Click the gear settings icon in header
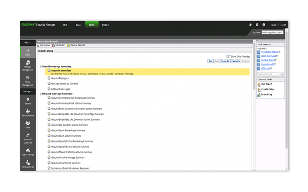The height and width of the screenshot is (192, 308). 257,25
